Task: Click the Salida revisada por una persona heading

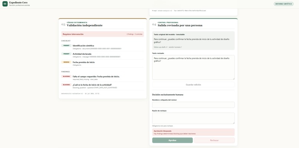Action: pos(180,25)
